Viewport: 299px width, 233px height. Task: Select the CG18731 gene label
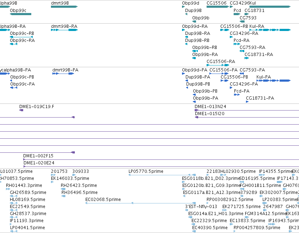[x=254, y=10]
